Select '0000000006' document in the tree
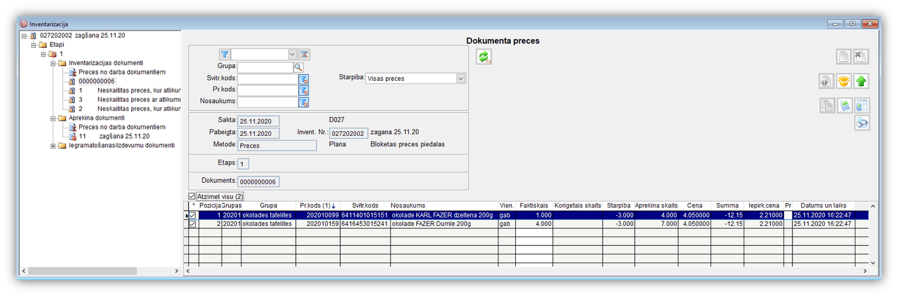The image size is (898, 296). (x=96, y=81)
